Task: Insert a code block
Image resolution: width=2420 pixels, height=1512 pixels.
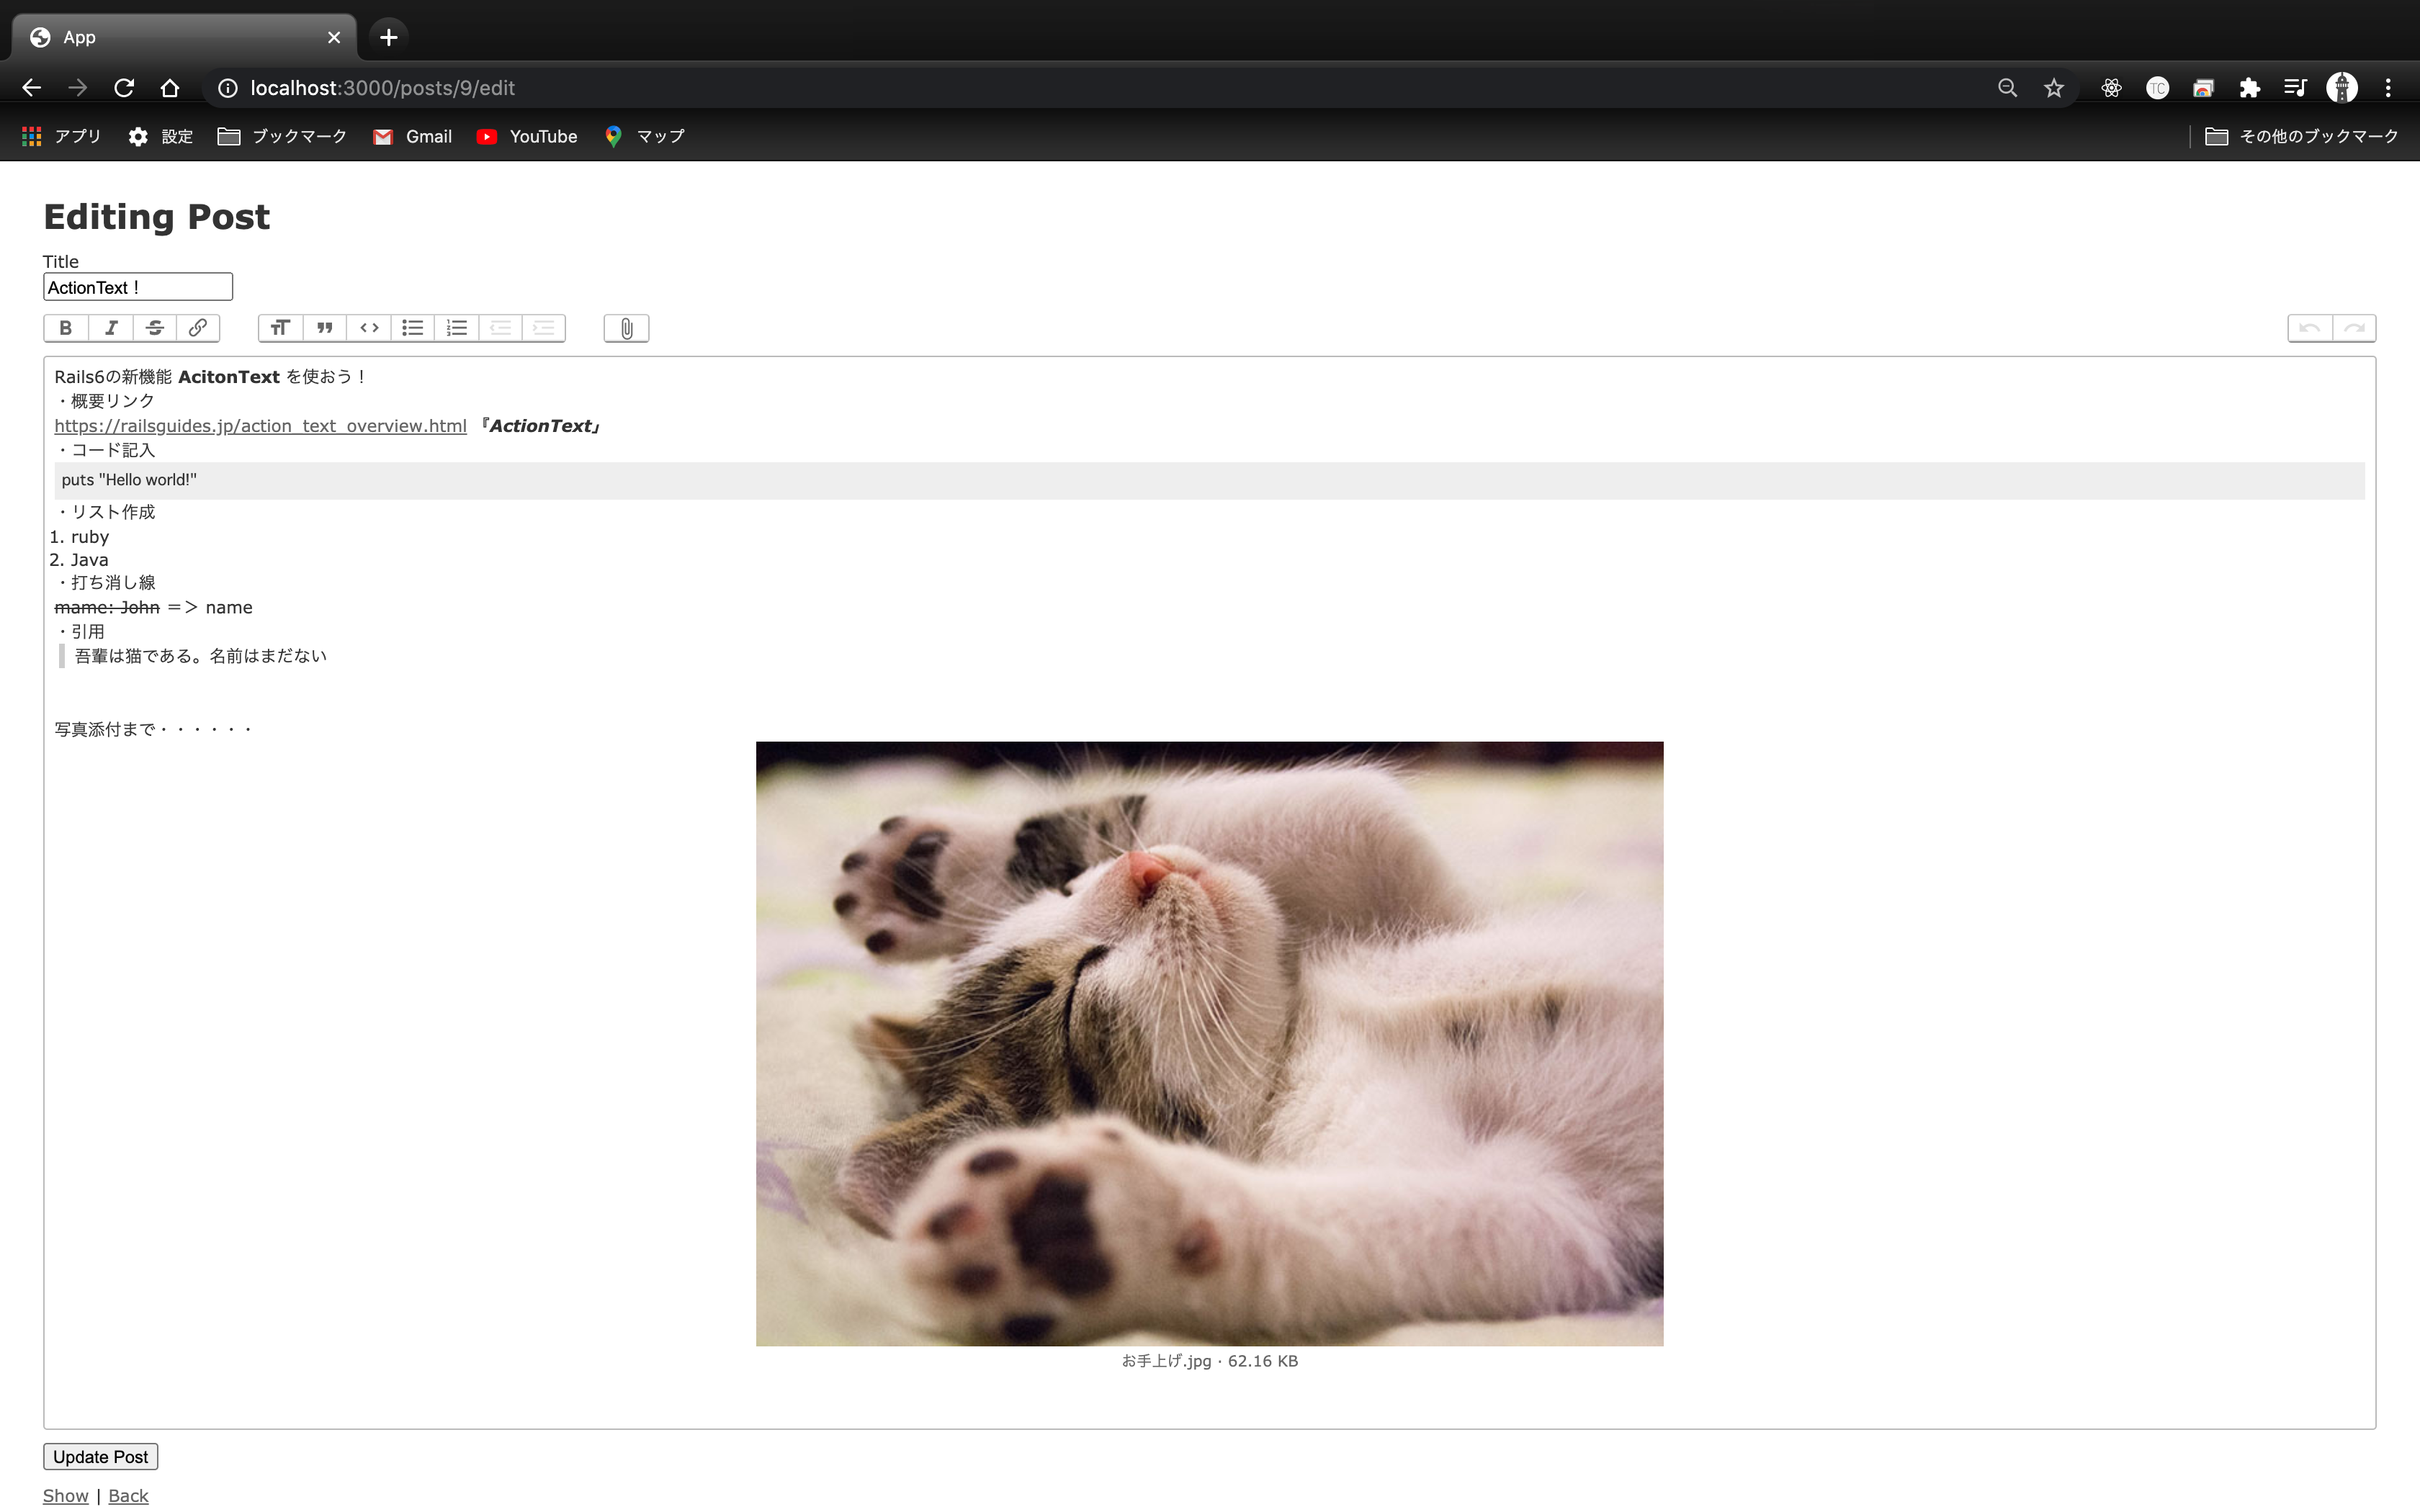Action: [x=368, y=328]
